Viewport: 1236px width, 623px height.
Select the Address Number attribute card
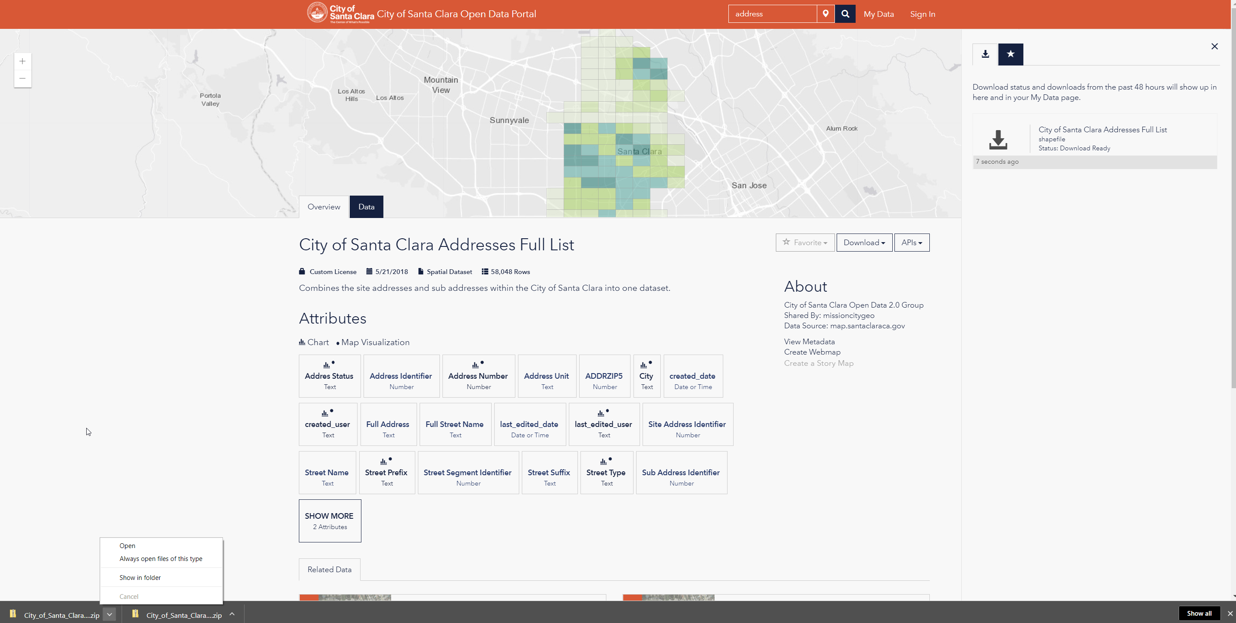478,376
